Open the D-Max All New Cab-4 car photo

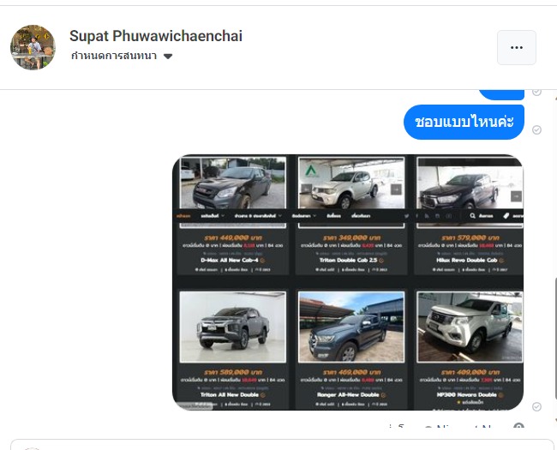tap(233, 183)
